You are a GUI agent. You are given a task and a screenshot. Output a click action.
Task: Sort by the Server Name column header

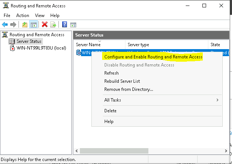click(100, 44)
